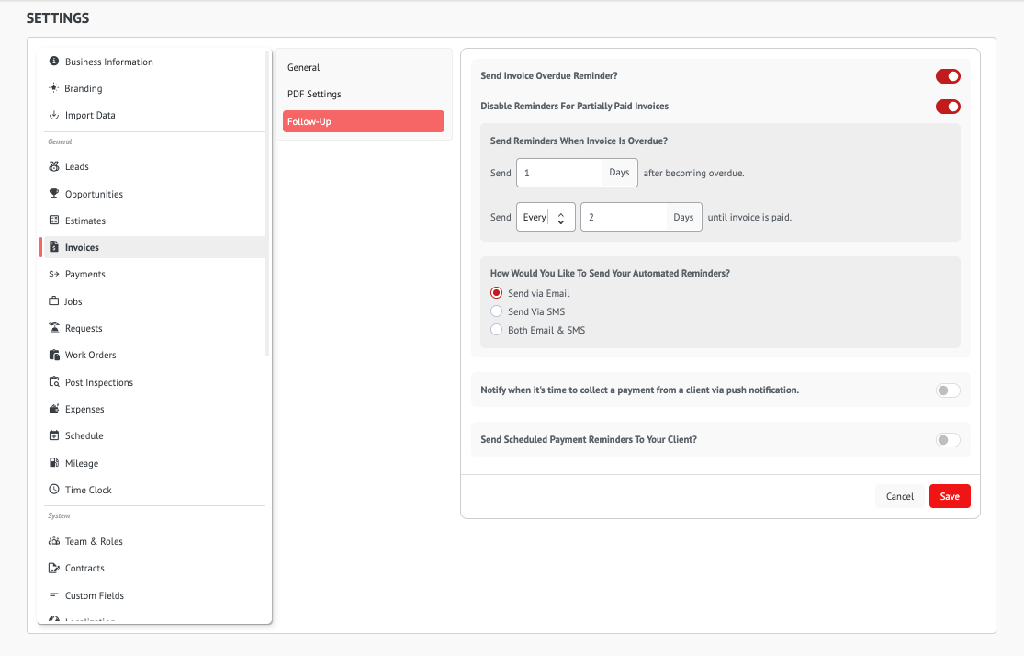
Task: Switch to PDF Settings tab
Action: pos(314,94)
